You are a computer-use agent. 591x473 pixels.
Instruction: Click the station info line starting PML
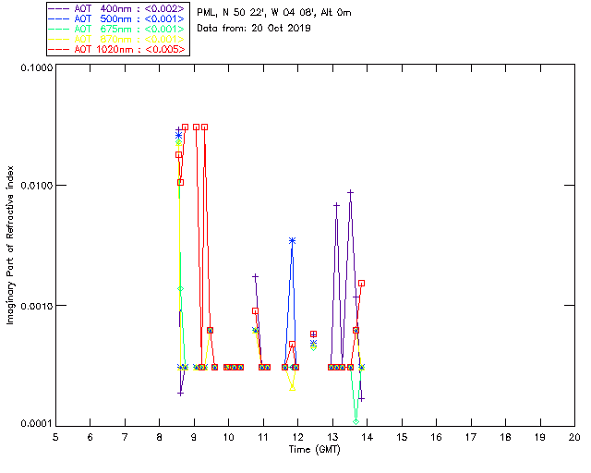click(274, 13)
